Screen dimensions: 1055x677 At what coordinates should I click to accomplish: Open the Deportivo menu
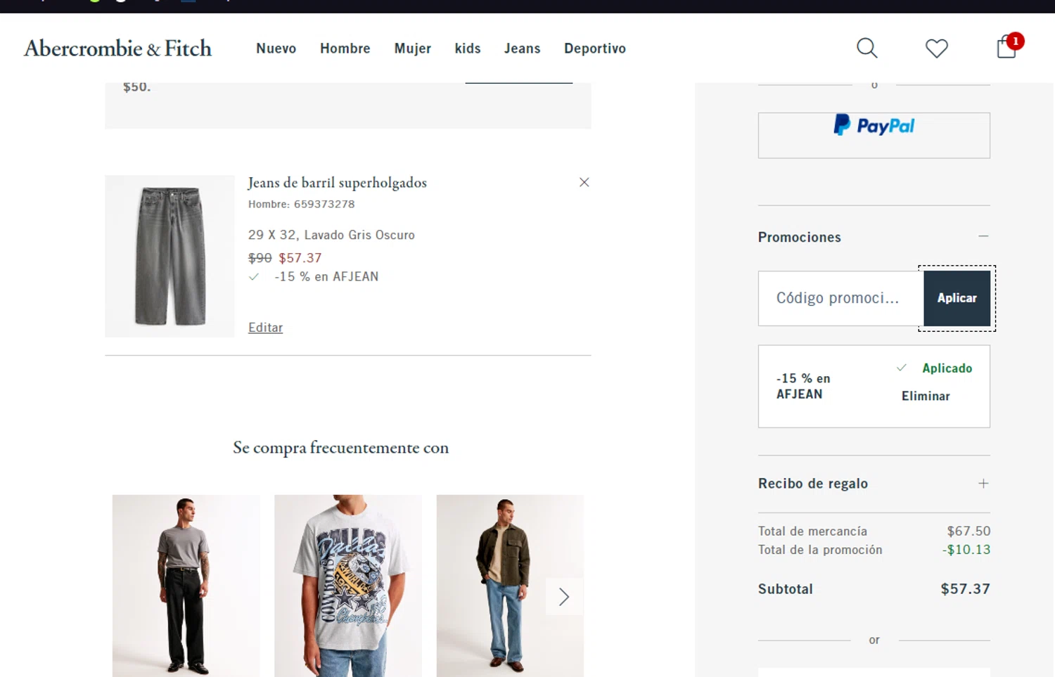(594, 49)
